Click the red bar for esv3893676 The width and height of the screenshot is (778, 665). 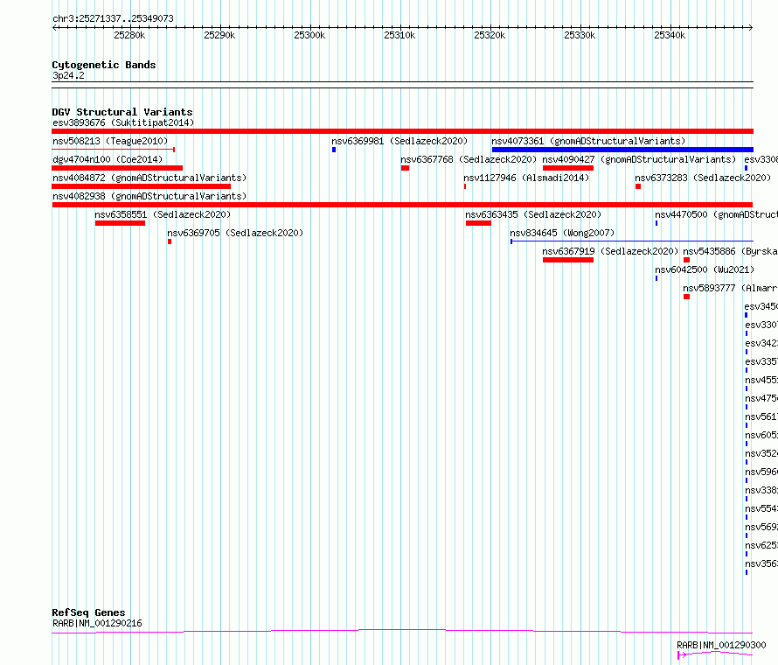(x=402, y=131)
